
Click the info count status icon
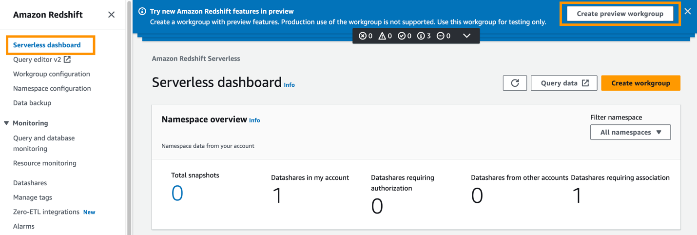[x=421, y=36]
